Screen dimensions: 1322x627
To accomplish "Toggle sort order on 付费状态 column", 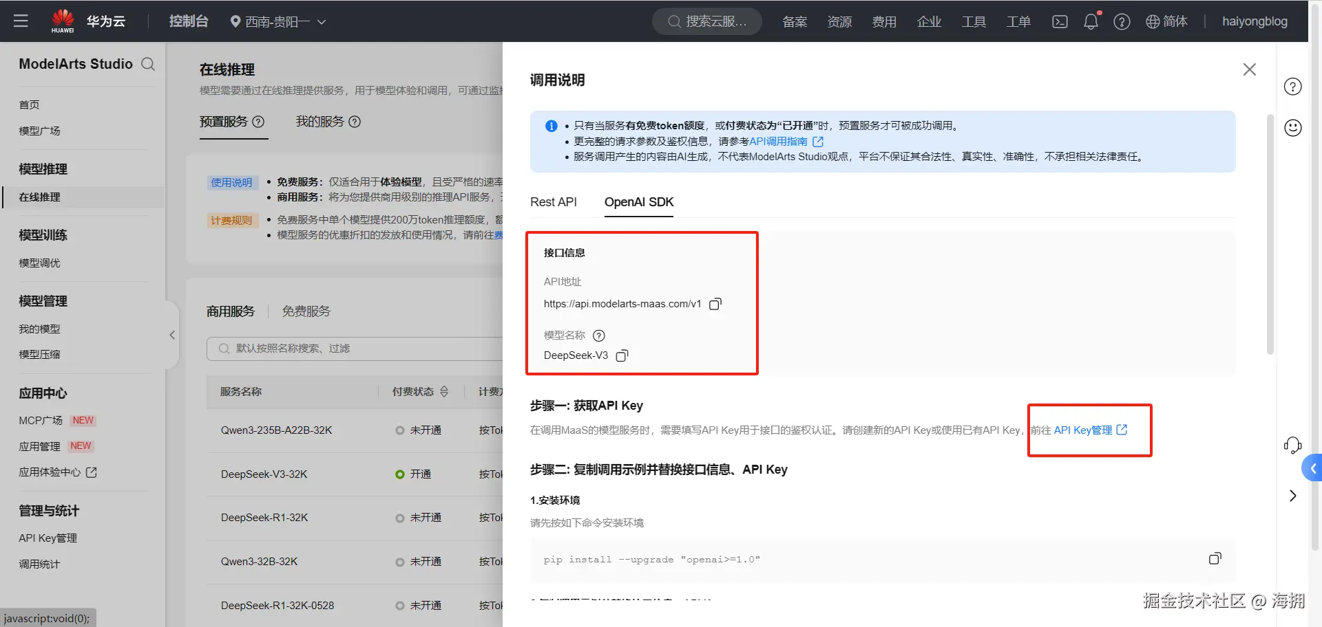I will (x=445, y=391).
